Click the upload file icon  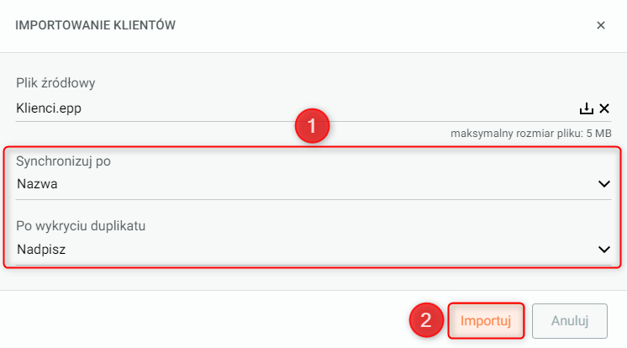tap(587, 108)
